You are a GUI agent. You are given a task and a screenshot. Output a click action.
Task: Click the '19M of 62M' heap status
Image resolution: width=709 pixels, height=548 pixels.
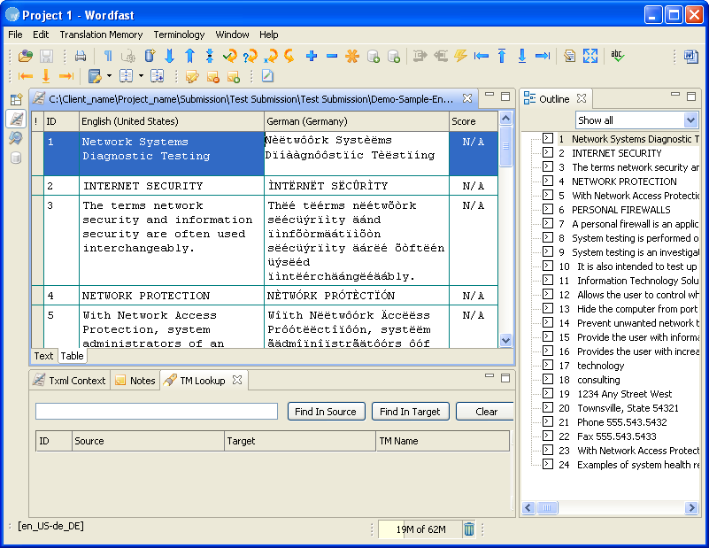420,529
